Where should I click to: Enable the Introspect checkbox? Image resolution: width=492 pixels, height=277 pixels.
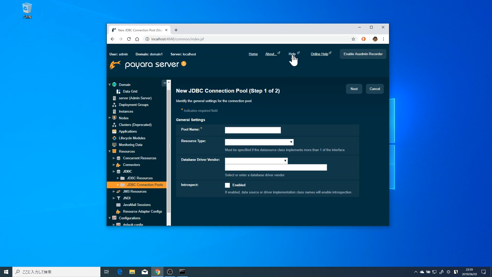pyautogui.click(x=227, y=185)
